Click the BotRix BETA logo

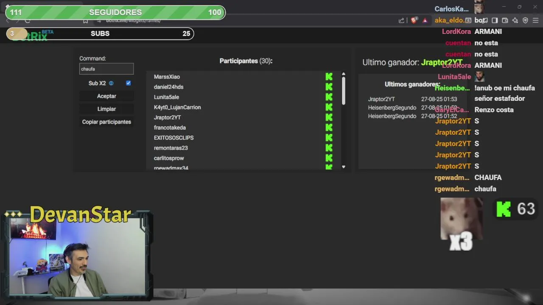tap(33, 35)
